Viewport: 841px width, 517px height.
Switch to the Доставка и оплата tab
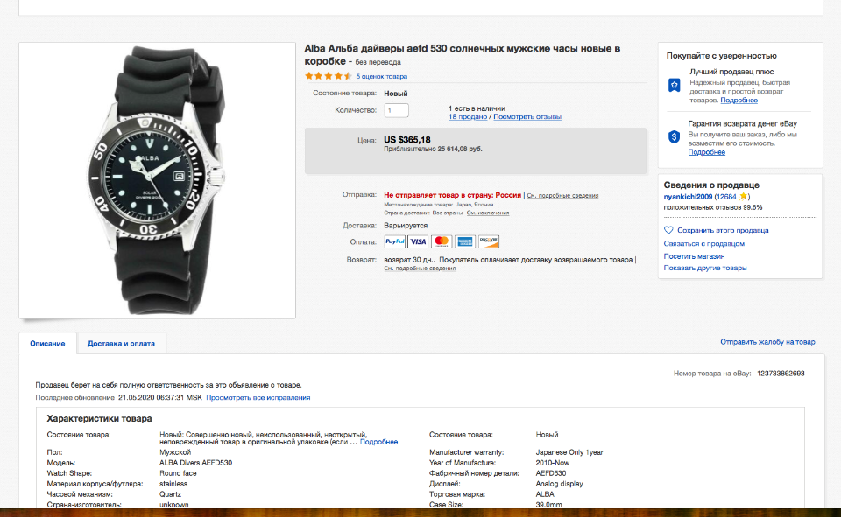(x=121, y=344)
